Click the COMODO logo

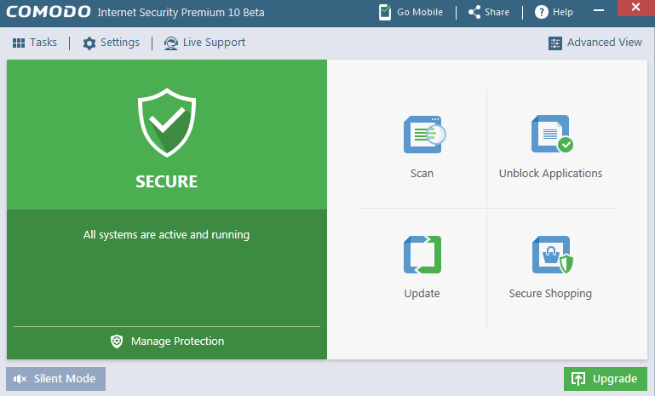pos(48,12)
